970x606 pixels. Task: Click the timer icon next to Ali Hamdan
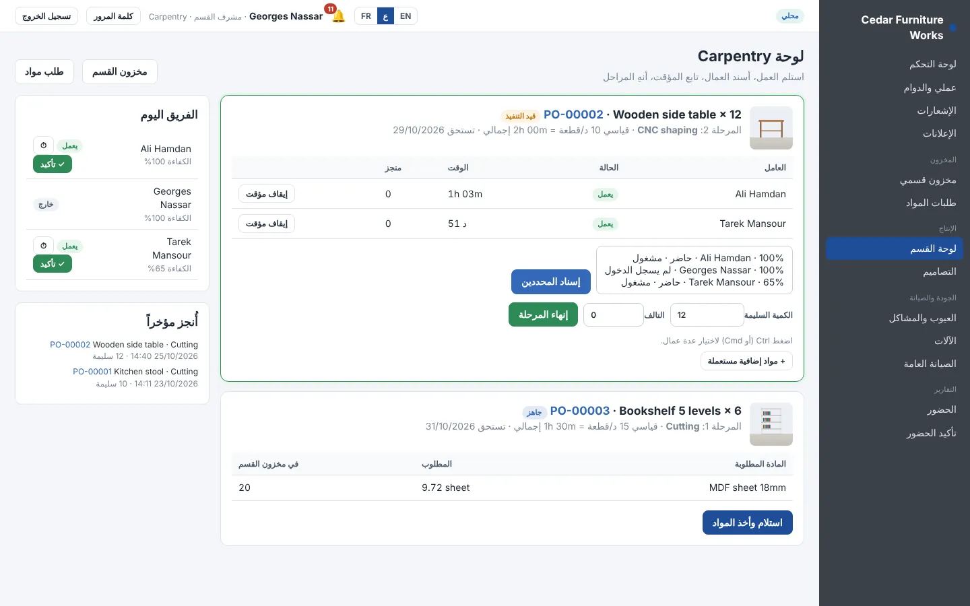pyautogui.click(x=44, y=145)
